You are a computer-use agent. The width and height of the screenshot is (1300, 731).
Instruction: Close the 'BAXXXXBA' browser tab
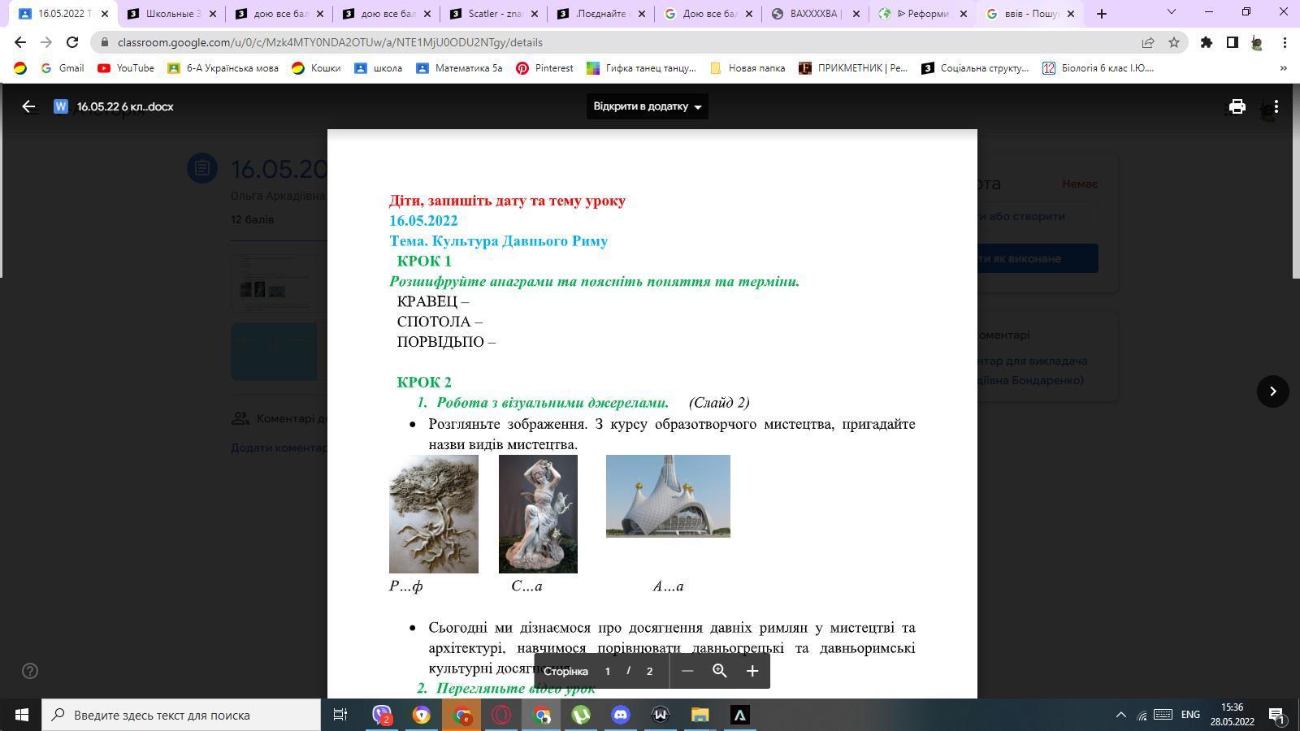[856, 14]
